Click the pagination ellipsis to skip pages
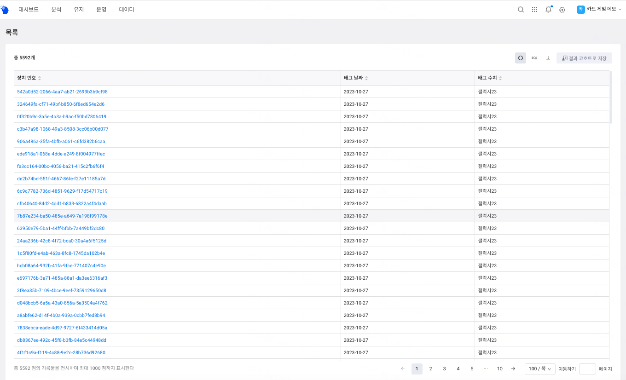Screen dimensions: 626x380 (486, 368)
